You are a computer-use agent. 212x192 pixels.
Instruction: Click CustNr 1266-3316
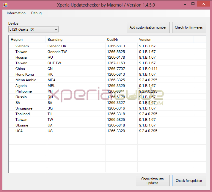coord(116,108)
